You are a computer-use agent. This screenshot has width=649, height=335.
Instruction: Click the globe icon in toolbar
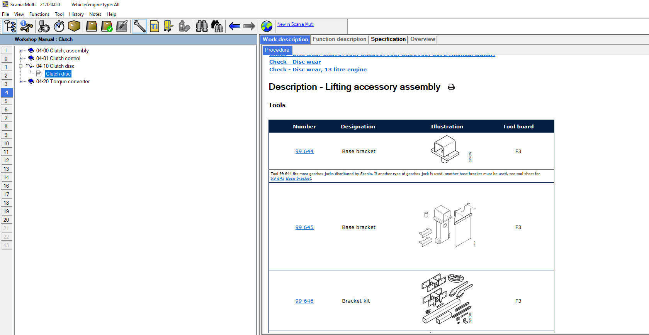click(x=267, y=26)
